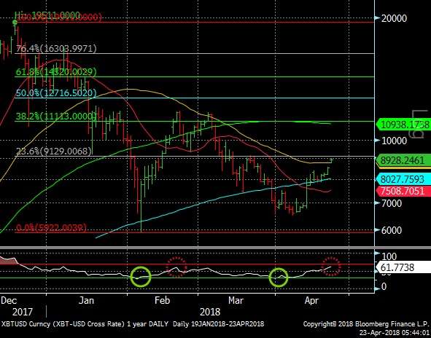Screen dimensions: 431x338
Task: Click the Feb month label on time axis
Action: [x=162, y=300]
